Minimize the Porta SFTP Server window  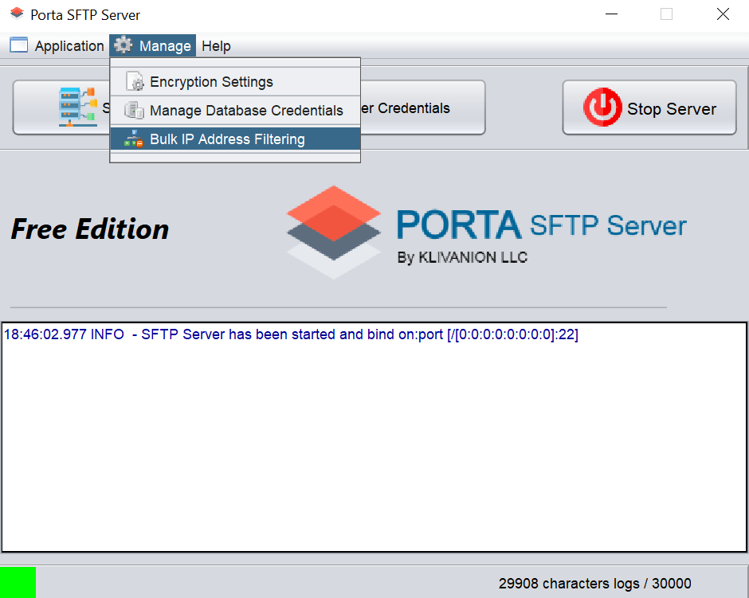pyautogui.click(x=611, y=14)
